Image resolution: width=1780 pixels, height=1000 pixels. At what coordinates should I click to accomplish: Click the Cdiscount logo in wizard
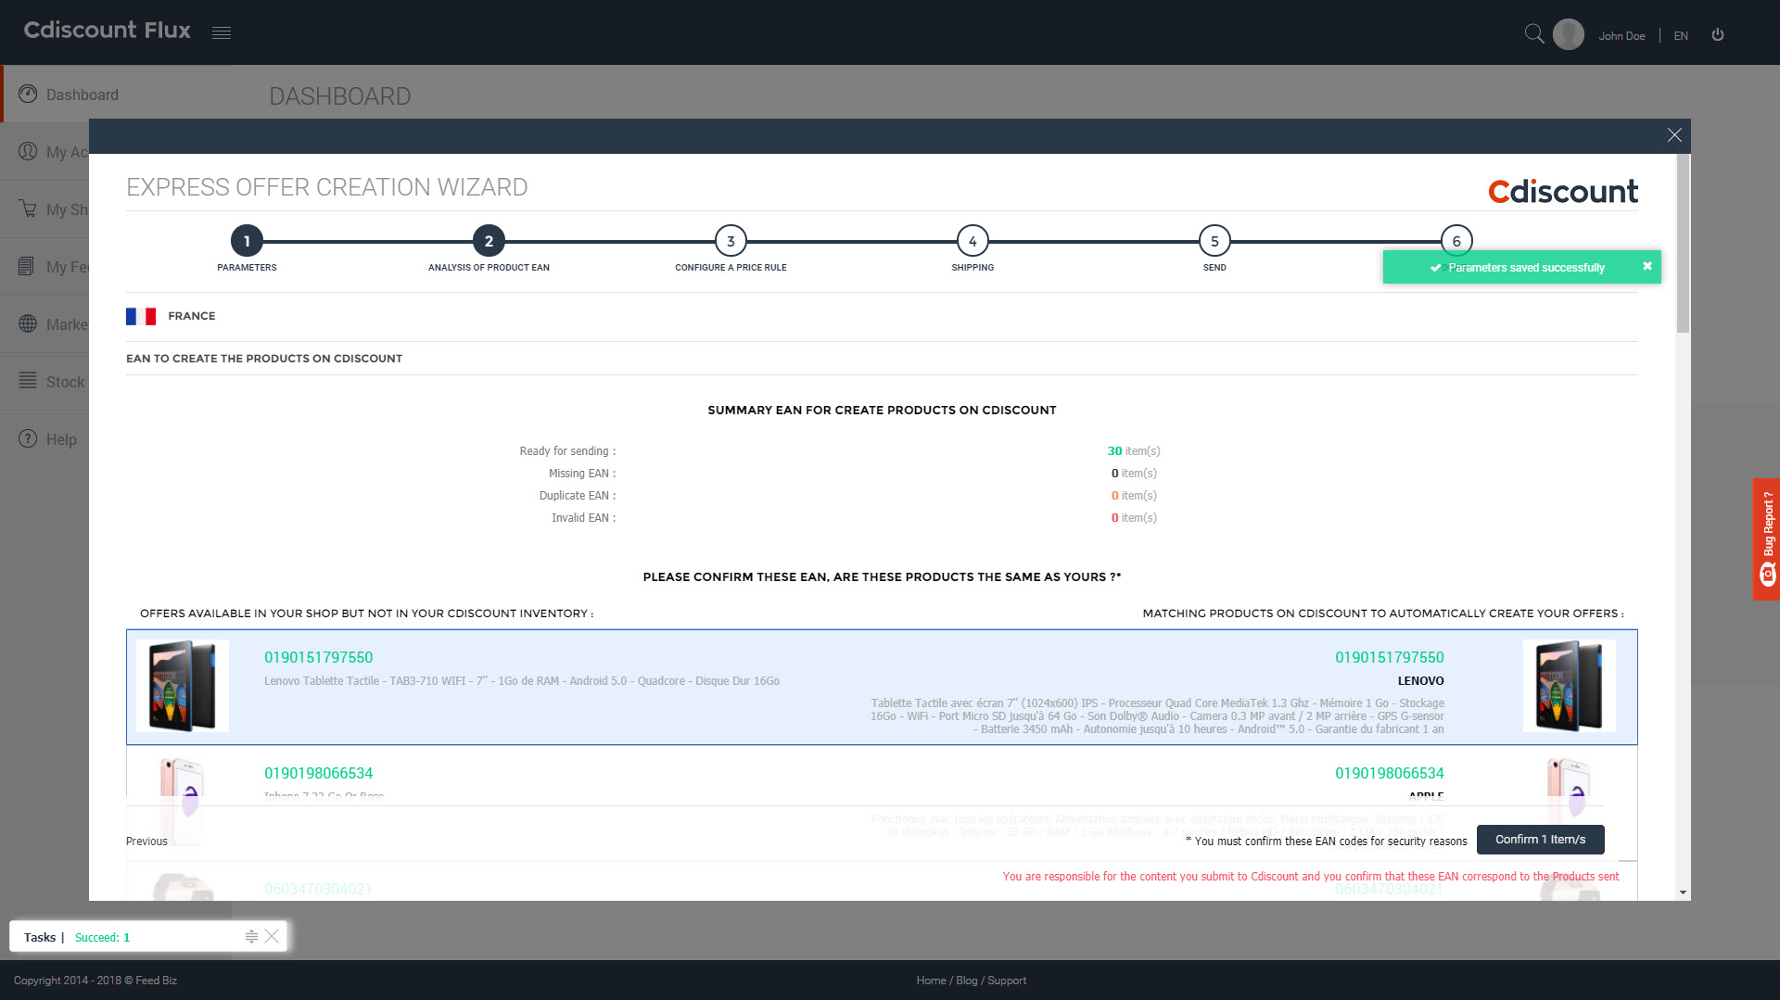(x=1563, y=191)
